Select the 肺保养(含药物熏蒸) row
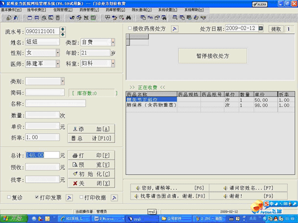 tap(210, 105)
